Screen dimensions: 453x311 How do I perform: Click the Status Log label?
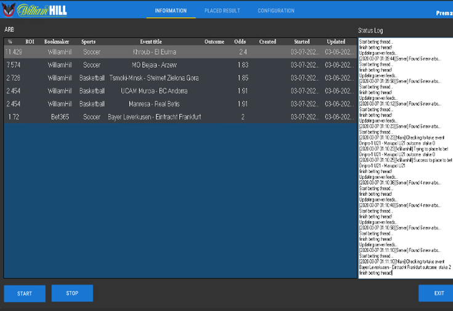click(371, 30)
